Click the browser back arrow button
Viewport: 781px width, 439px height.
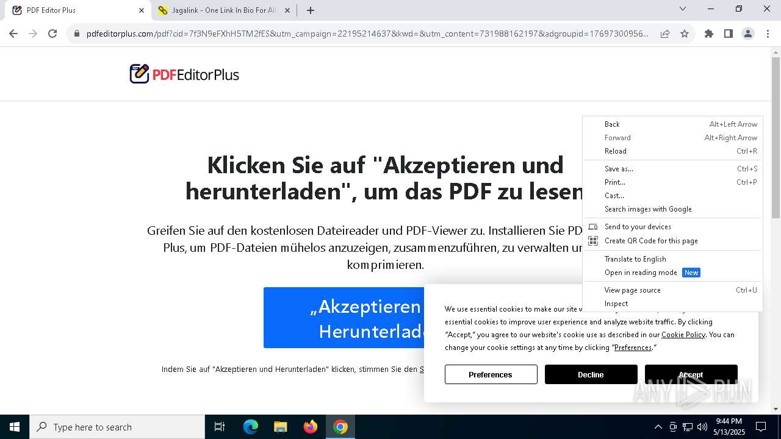13,34
